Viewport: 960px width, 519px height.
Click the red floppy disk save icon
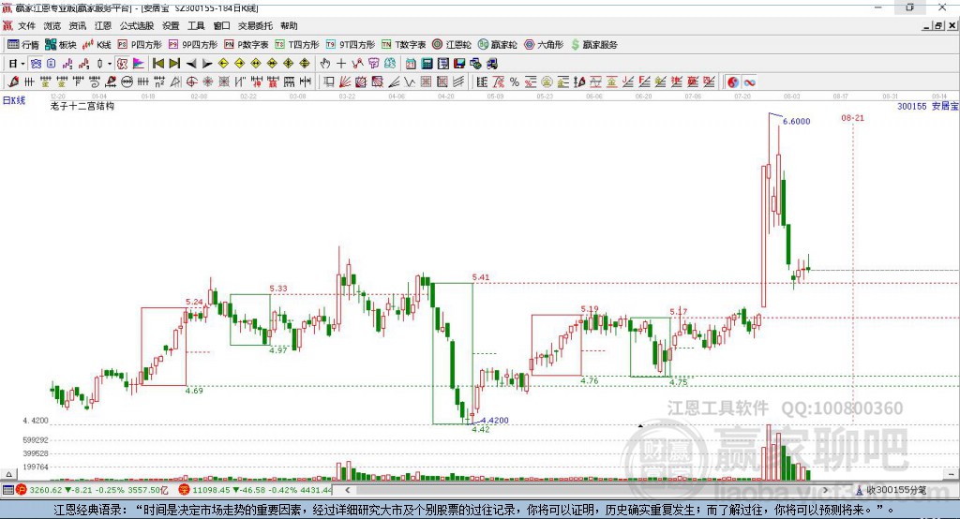[x=459, y=64]
